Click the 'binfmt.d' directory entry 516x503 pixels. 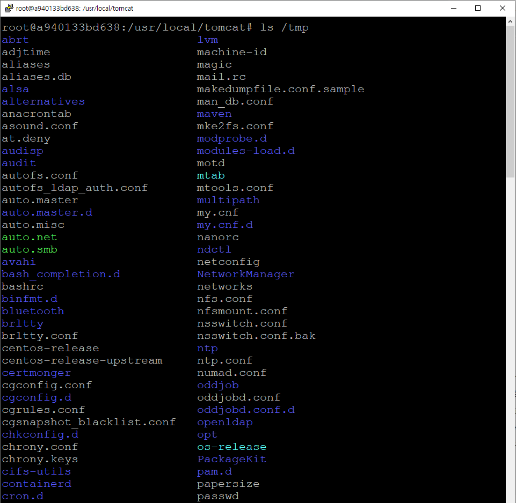pyautogui.click(x=30, y=299)
